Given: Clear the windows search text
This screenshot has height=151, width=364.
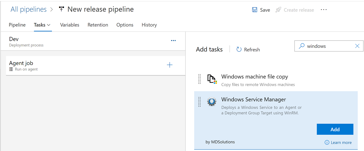Looking at the screenshot, I should click(x=357, y=46).
